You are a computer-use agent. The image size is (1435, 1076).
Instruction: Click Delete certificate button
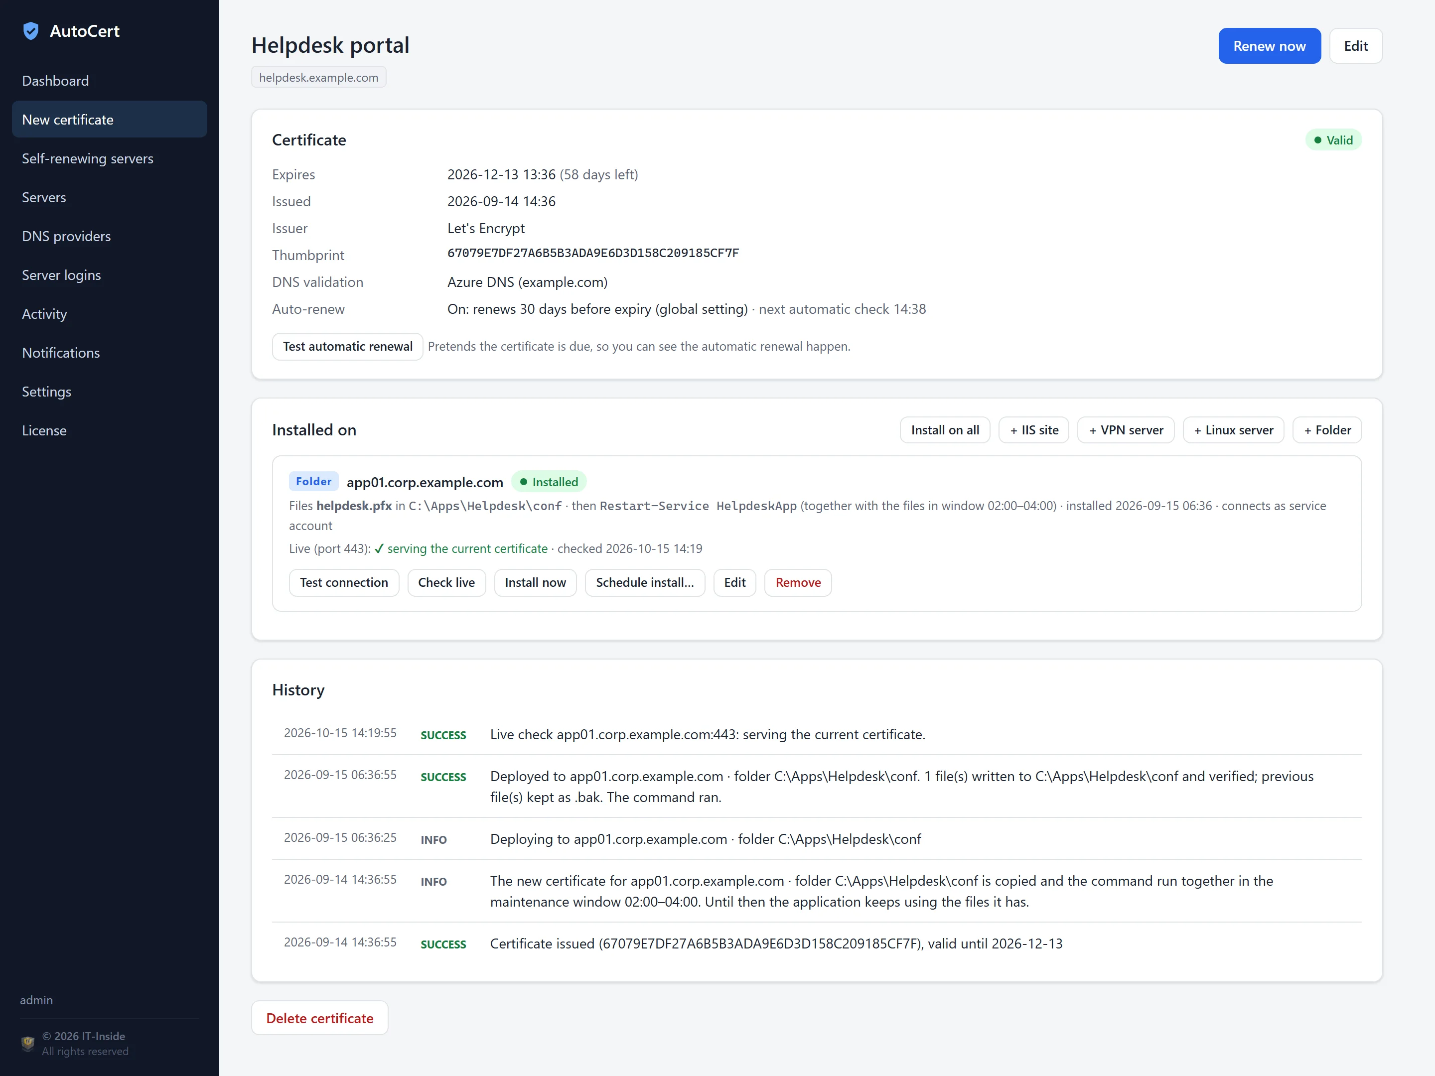tap(320, 1018)
